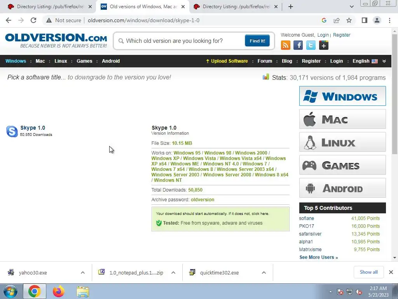Open See More Users link
The width and height of the screenshot is (398, 299).
coord(319,257)
